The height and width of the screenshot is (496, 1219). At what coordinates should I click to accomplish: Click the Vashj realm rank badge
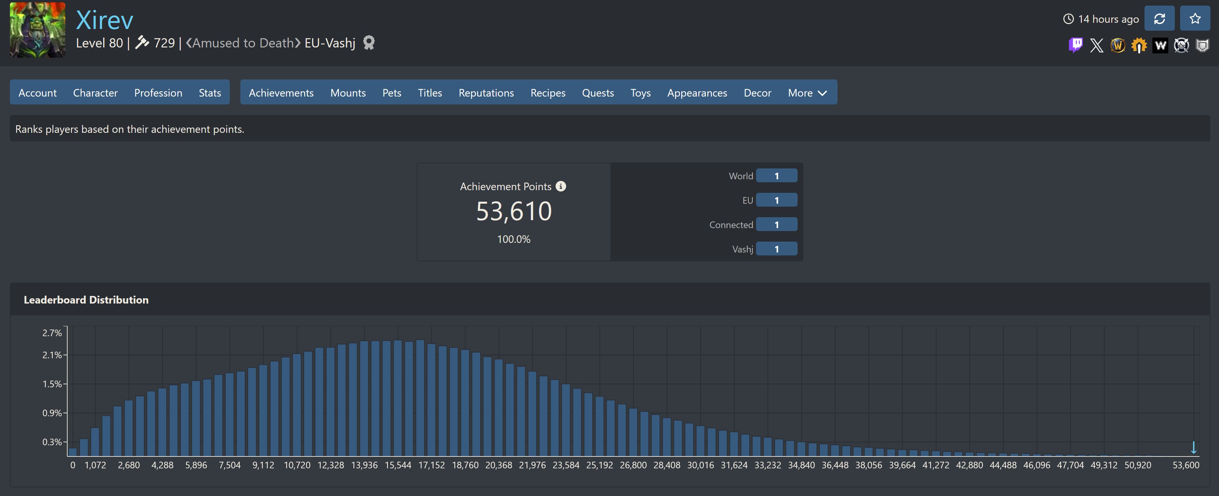click(776, 249)
